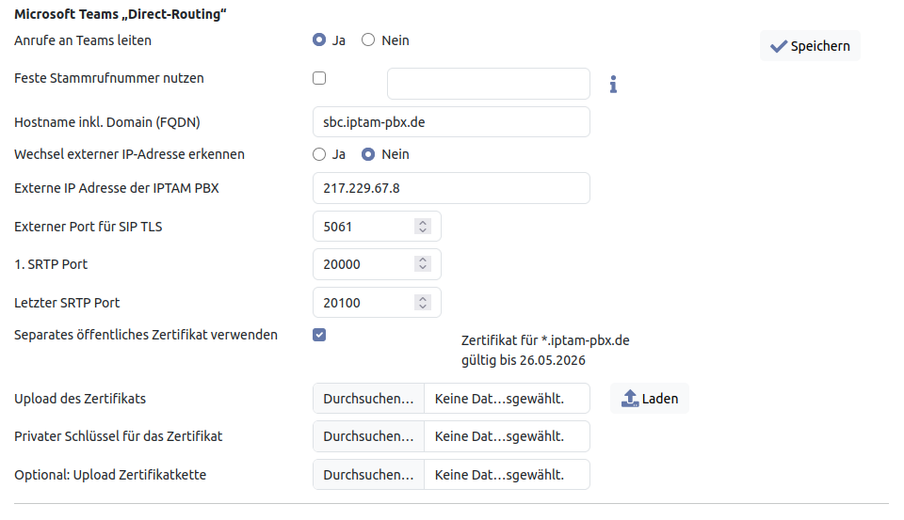Click the Stammrufnummer text input field

[488, 84]
